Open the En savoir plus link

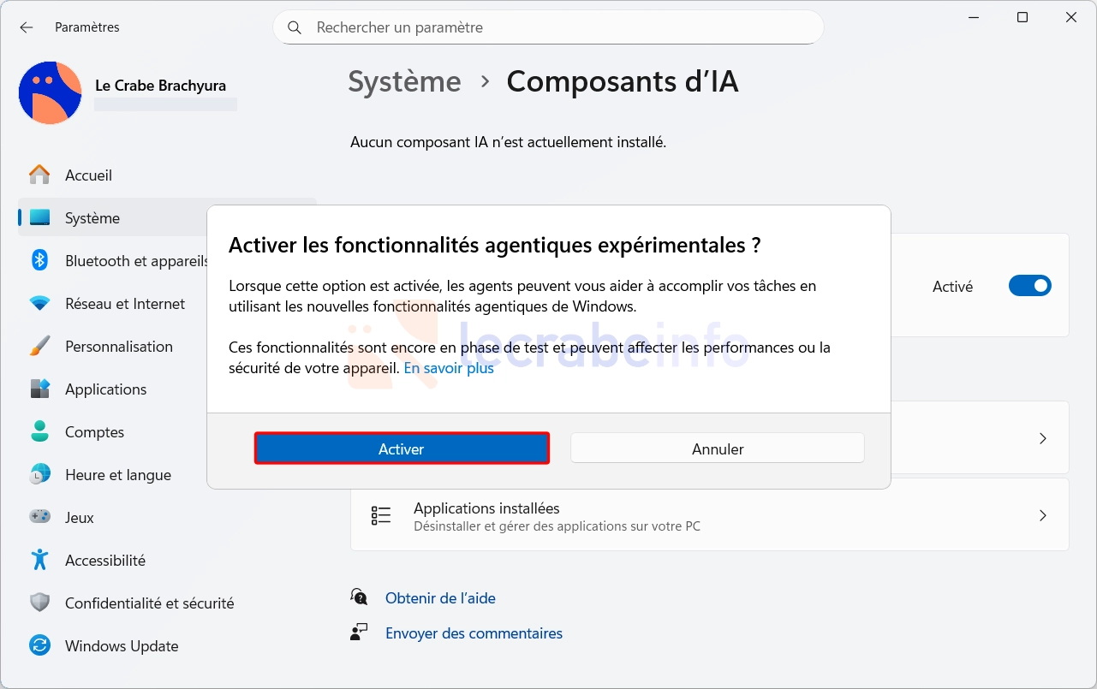[449, 369]
